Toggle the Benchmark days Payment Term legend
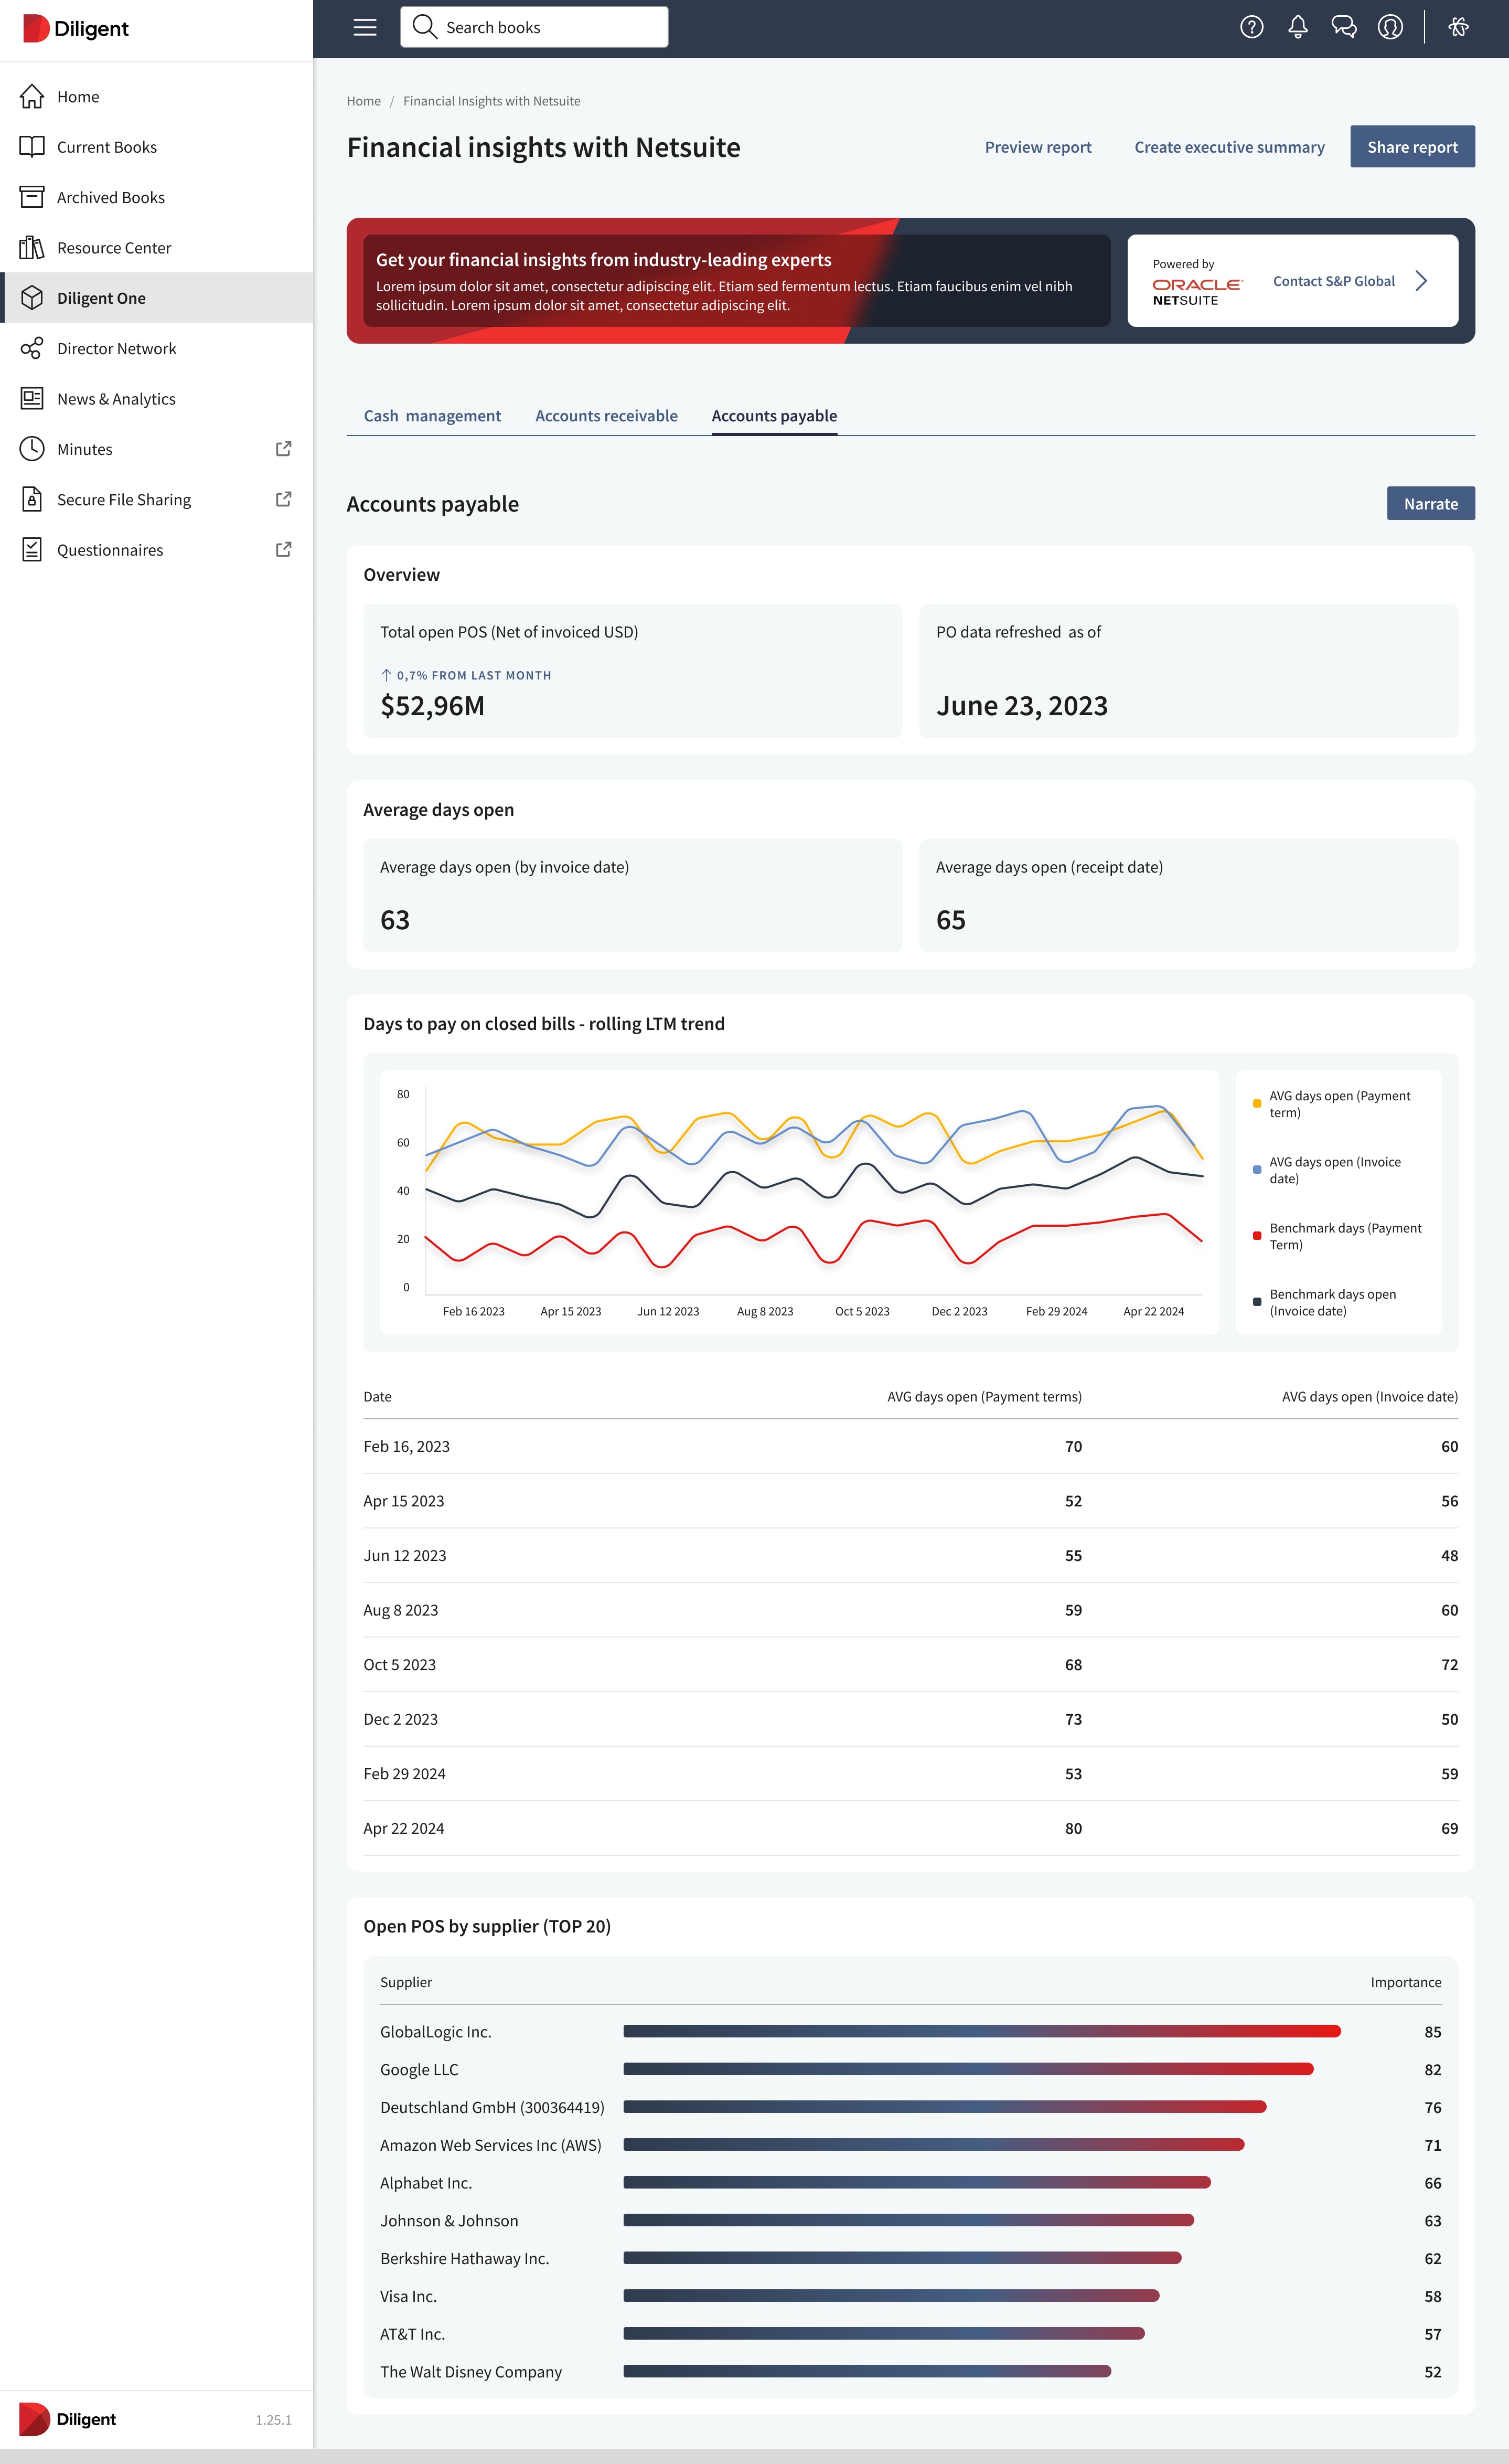Viewport: 1509px width, 2464px height. pyautogui.click(x=1344, y=1236)
